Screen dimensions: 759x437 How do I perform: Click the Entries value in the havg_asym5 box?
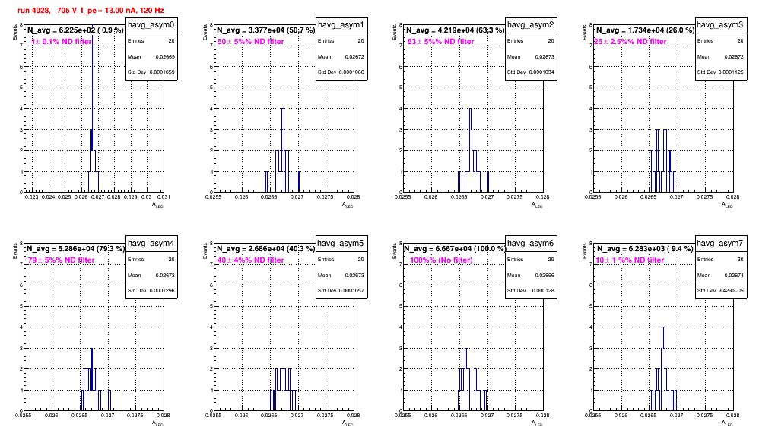[x=361, y=259]
